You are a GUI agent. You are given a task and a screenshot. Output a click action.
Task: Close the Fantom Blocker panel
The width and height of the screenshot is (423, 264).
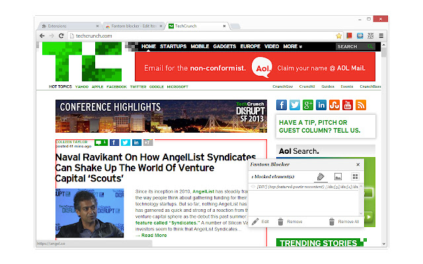pyautogui.click(x=358, y=164)
